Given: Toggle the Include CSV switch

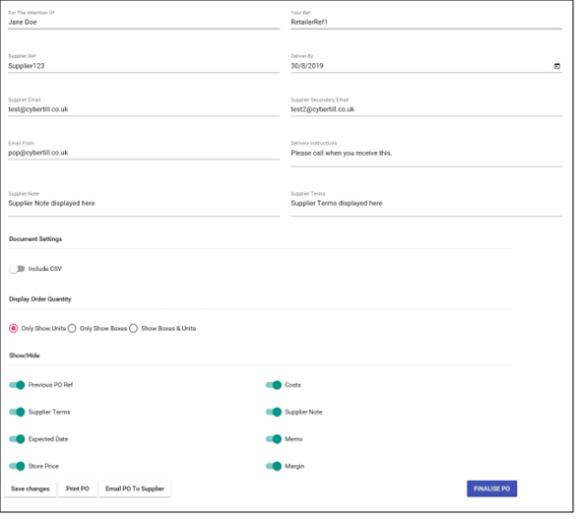Looking at the screenshot, I should [x=17, y=269].
